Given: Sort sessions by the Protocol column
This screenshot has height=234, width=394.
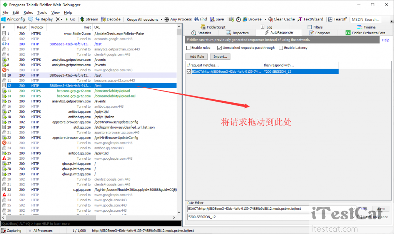Looking at the screenshot, I should tap(37, 27).
